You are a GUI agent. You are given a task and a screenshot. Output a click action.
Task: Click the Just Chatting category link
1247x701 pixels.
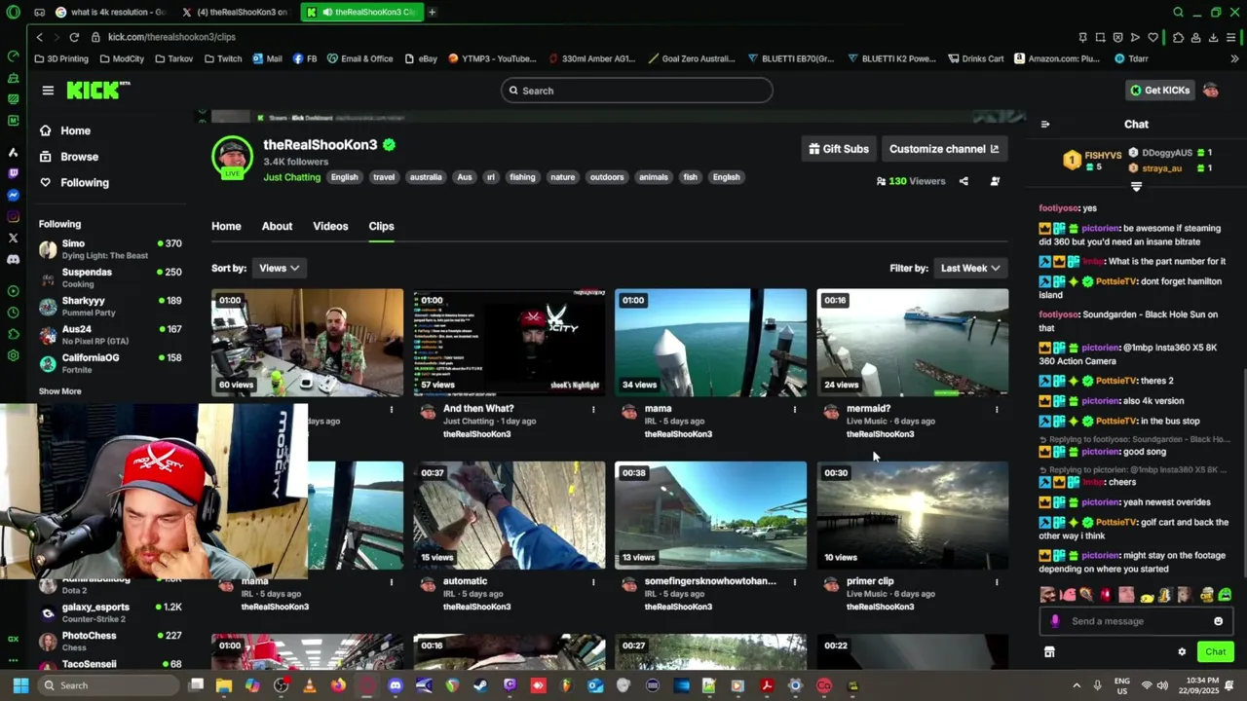pos(291,177)
